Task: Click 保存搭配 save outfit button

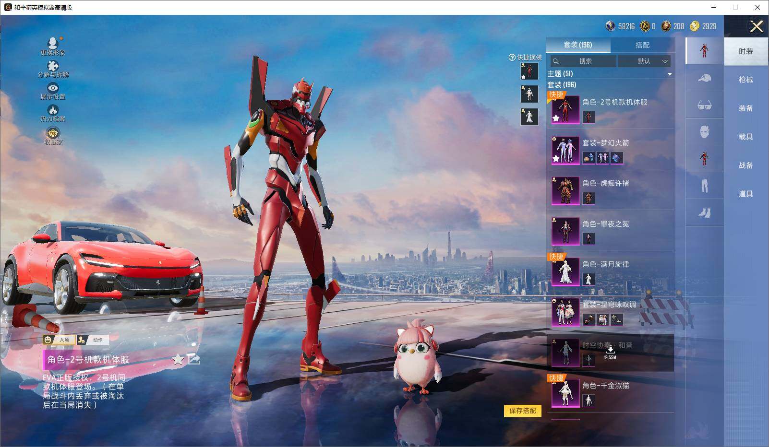Action: 523,411
